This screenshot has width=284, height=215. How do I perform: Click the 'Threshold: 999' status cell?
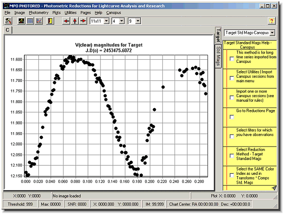(x=20, y=204)
